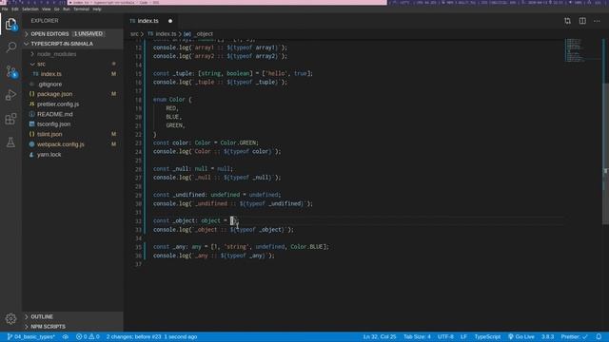Open the editor More Actions menu
This screenshot has height=342, width=609.
click(597, 21)
